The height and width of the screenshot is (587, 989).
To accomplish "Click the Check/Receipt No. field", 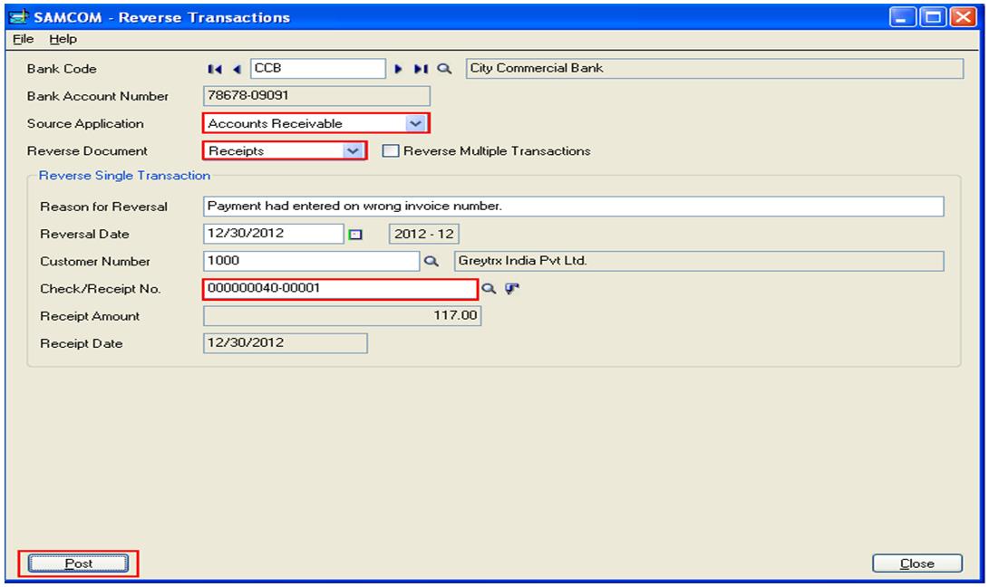I will click(x=340, y=289).
